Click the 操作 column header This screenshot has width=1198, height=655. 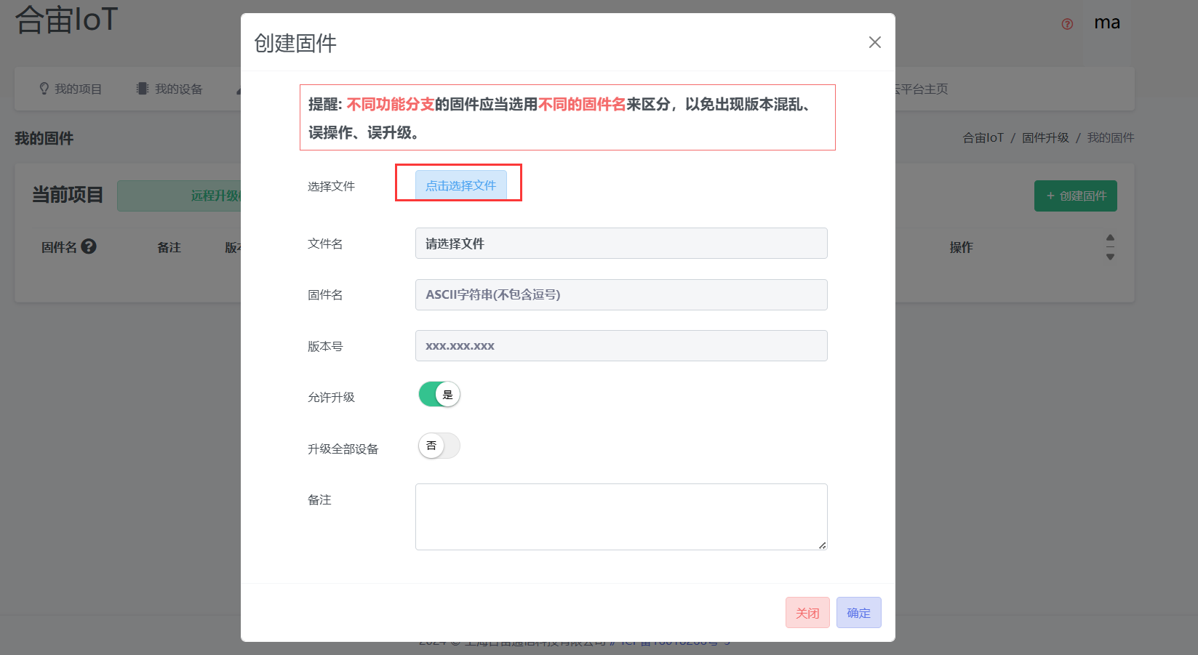click(961, 247)
